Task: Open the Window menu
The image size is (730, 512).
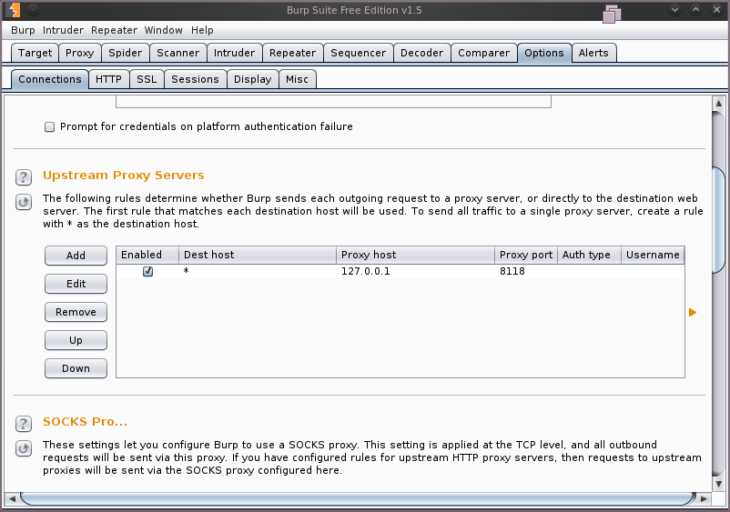Action: 164,30
